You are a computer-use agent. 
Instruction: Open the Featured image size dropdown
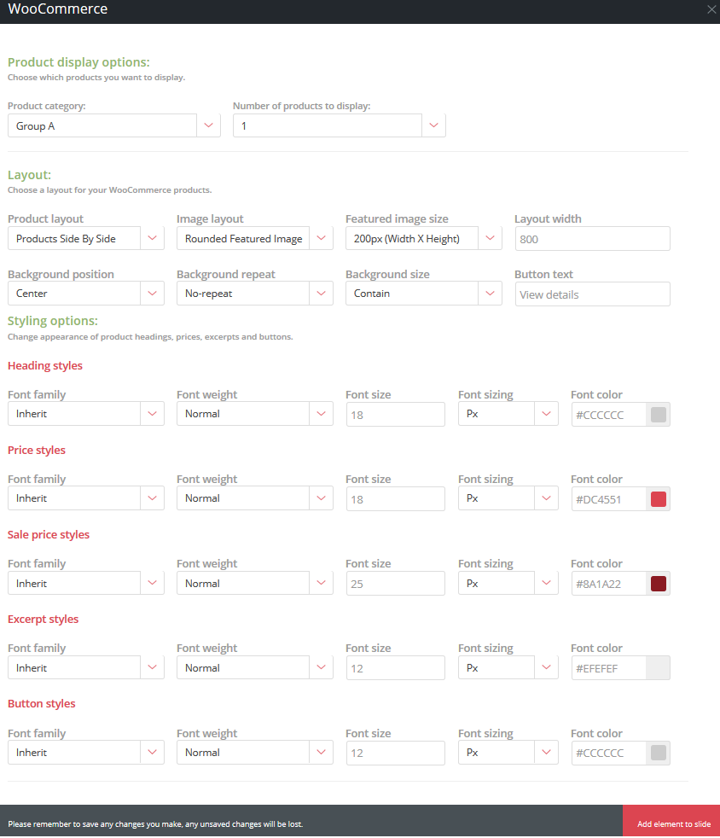(423, 239)
